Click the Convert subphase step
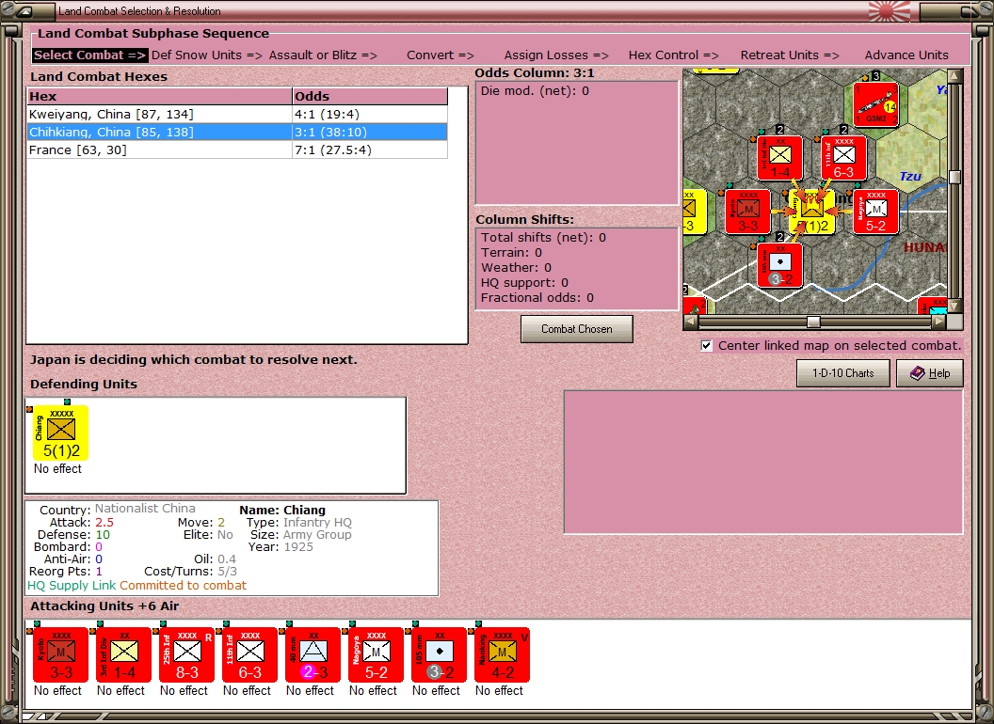The width and height of the screenshot is (994, 724). (x=441, y=55)
